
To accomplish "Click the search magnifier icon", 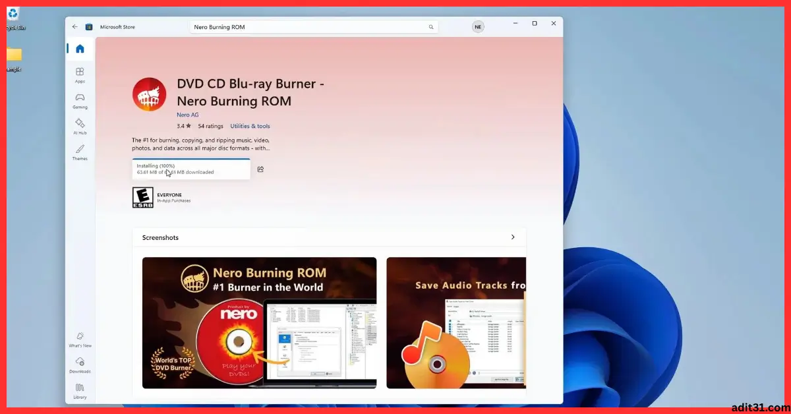I will 431,27.
